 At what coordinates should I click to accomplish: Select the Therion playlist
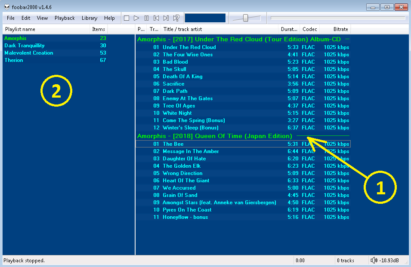coord(14,60)
